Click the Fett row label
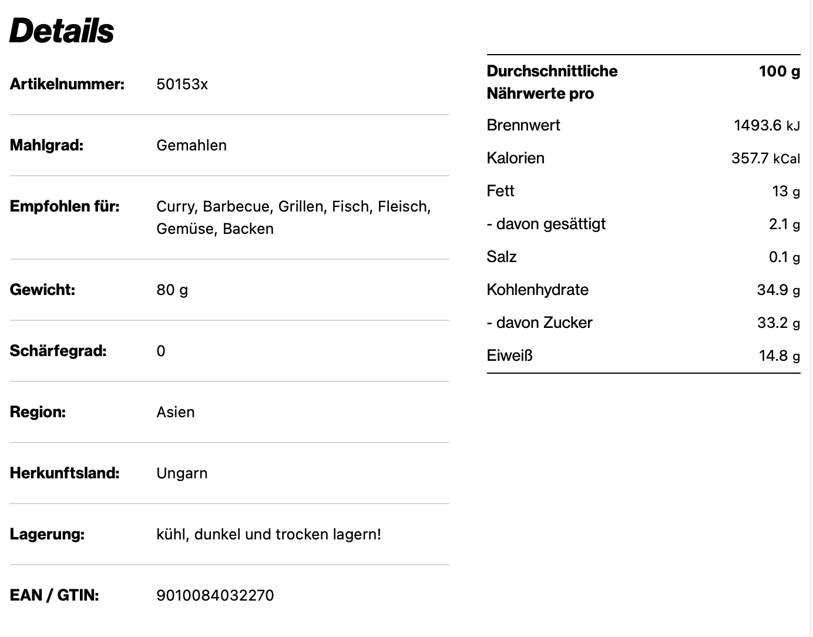 click(500, 192)
